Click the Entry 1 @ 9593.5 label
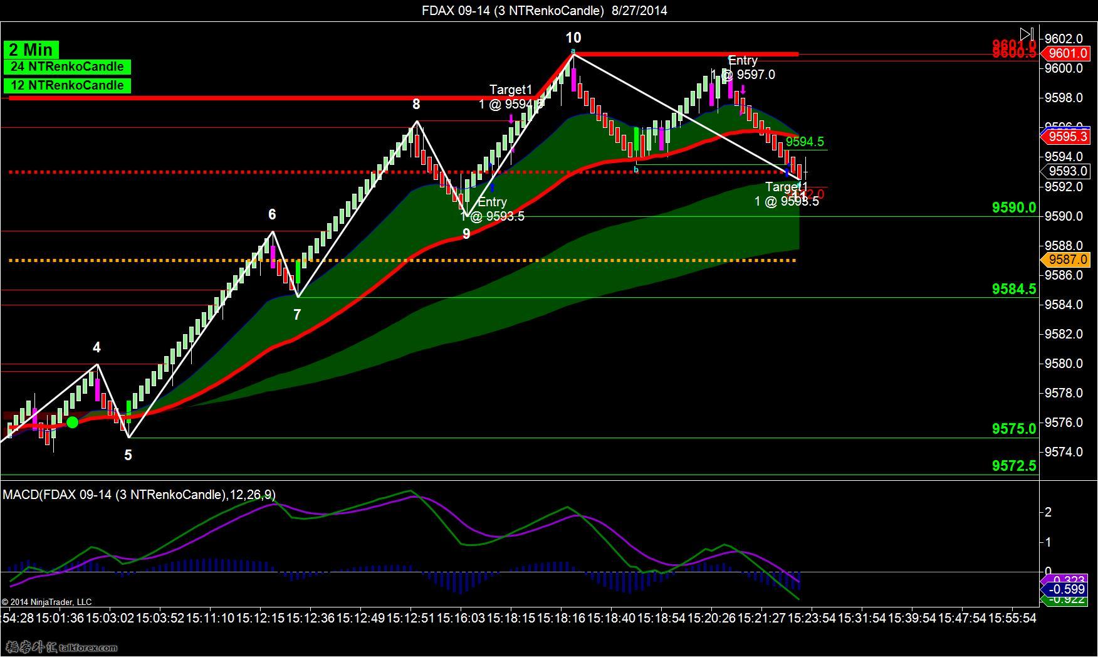Image resolution: width=1098 pixels, height=657 pixels. [493, 209]
